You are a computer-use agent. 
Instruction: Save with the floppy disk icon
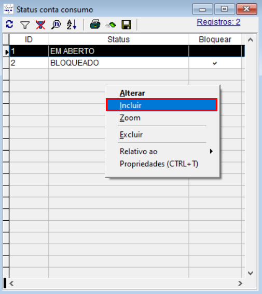click(x=126, y=24)
